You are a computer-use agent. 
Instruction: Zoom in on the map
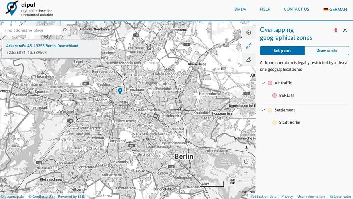tap(246, 173)
